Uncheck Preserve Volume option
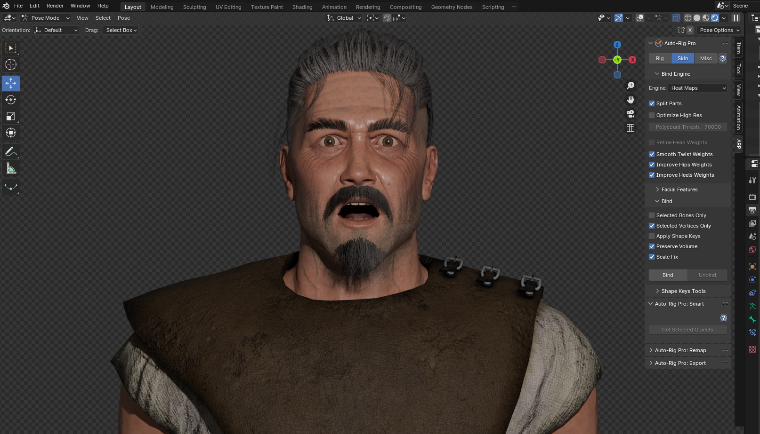This screenshot has height=434, width=760. (x=652, y=246)
